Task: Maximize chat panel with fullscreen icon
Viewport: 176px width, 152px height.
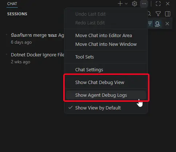Action: click(158, 4)
